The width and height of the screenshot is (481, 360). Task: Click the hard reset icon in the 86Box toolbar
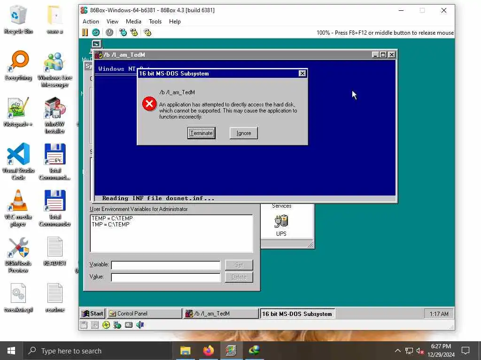point(96,32)
